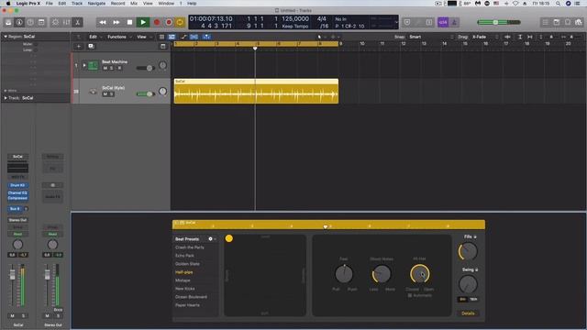
Task: Click the Beat Machine track icon
Action: pos(93,65)
